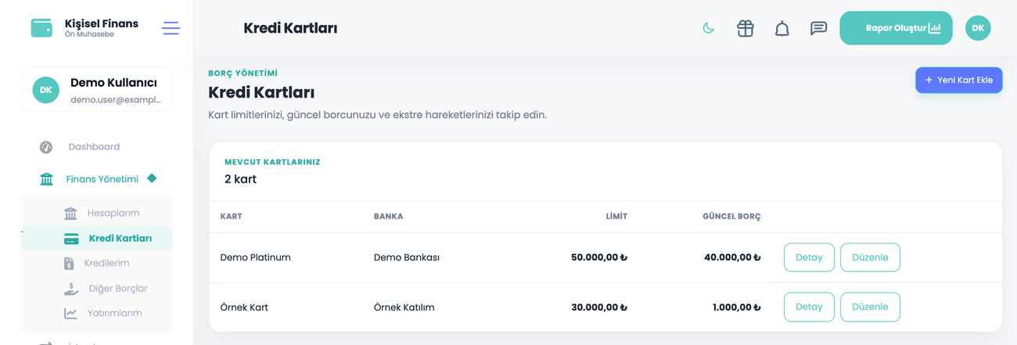Open the Demo Kullanıcı profile card
The image size is (1017, 345).
click(97, 90)
